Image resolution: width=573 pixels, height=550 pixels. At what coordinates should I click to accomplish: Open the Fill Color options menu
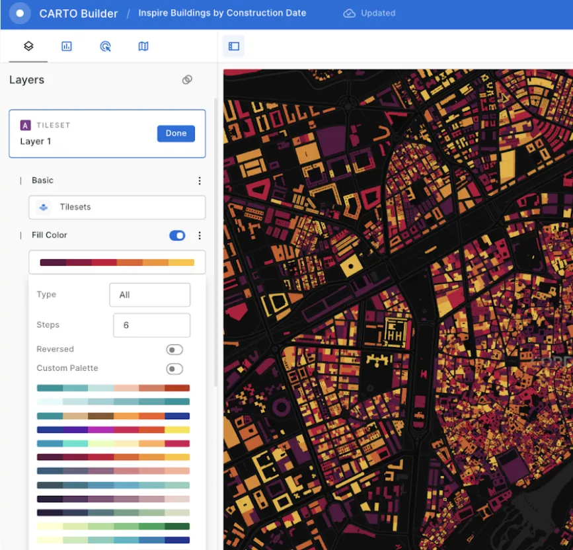[200, 235]
